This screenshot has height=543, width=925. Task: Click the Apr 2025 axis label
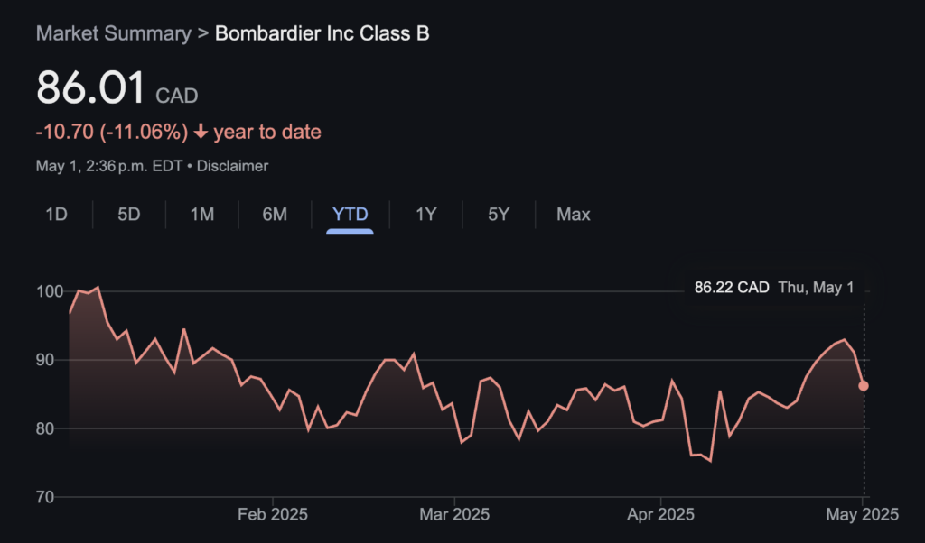click(x=660, y=515)
